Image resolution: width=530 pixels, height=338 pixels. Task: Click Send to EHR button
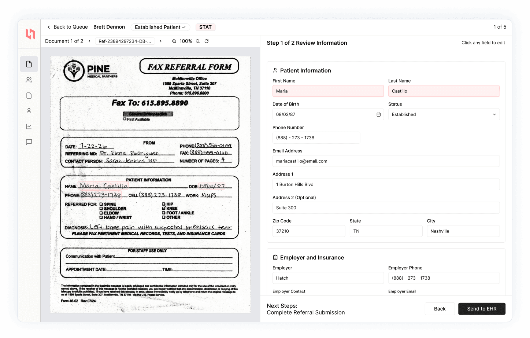pyautogui.click(x=482, y=309)
